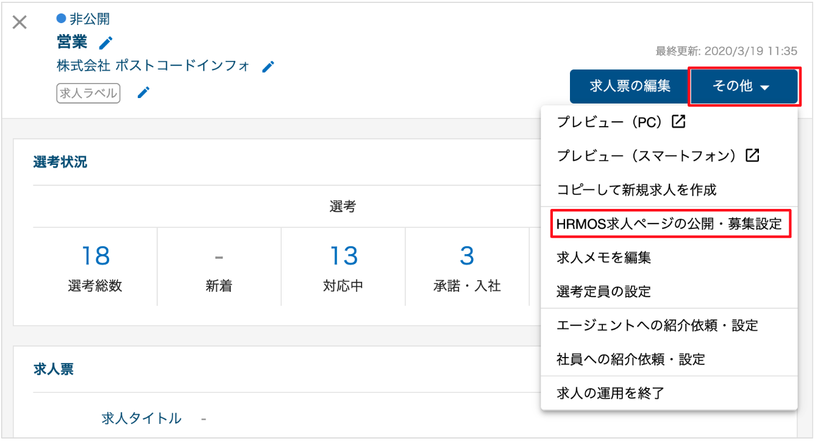Viewport: 815px width, 441px height.
Task: Select プレビュー（スマートフォン） menu item
Action: coord(669,156)
